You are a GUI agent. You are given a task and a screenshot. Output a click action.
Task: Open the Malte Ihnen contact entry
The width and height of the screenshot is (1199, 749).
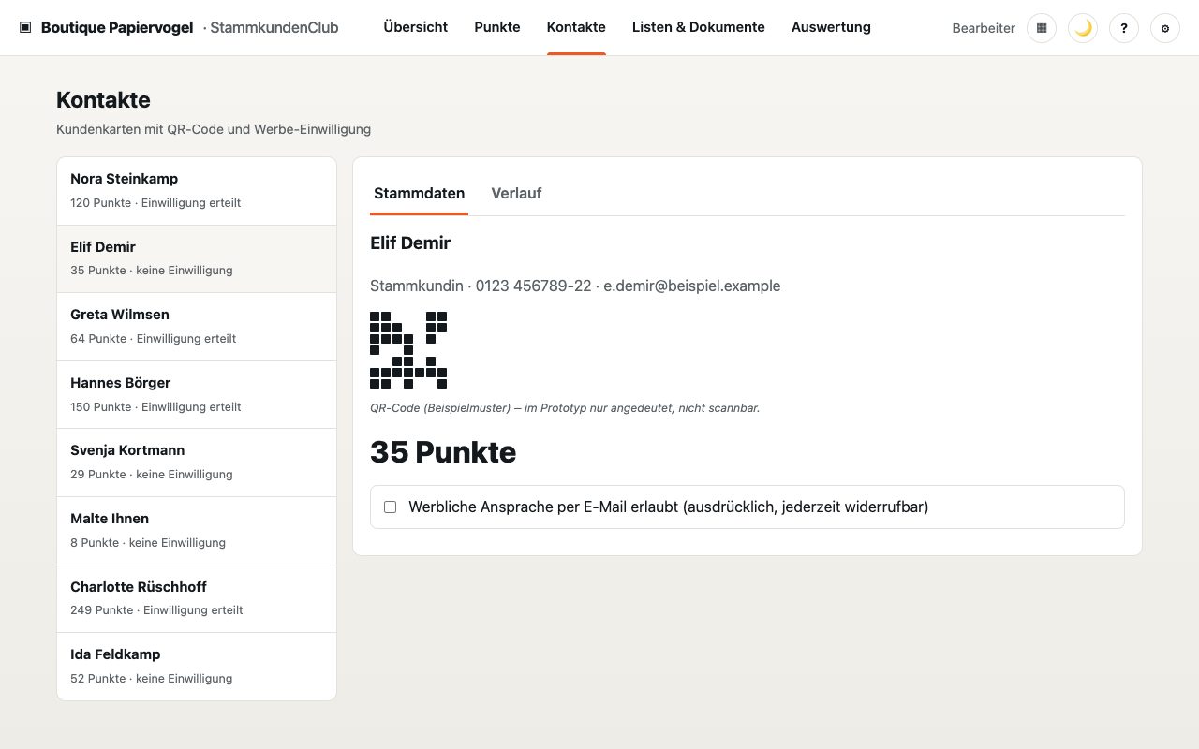(x=197, y=531)
